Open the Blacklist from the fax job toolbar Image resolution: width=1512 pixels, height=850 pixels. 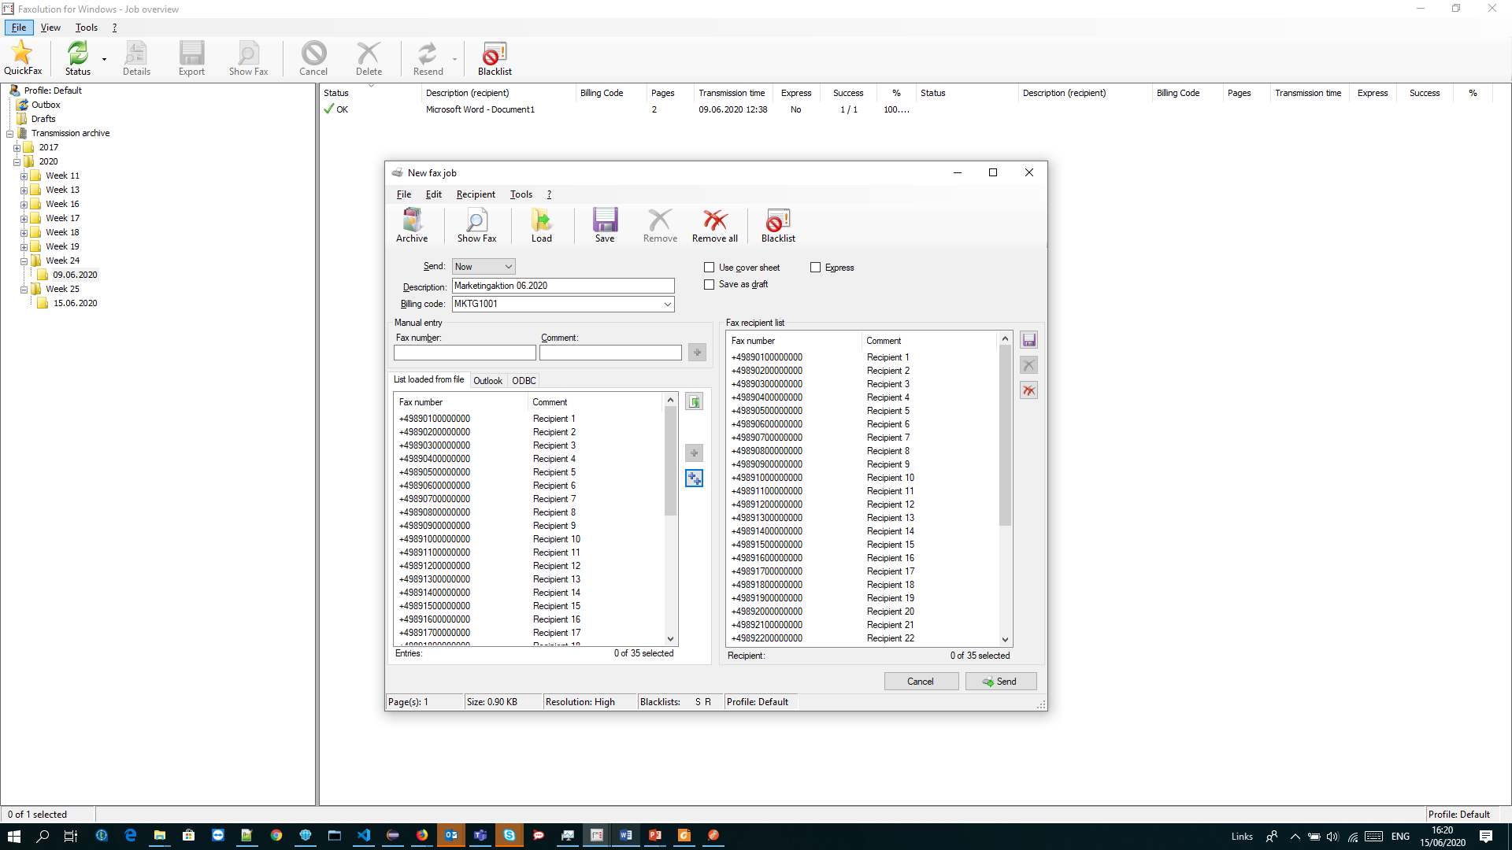click(x=777, y=225)
